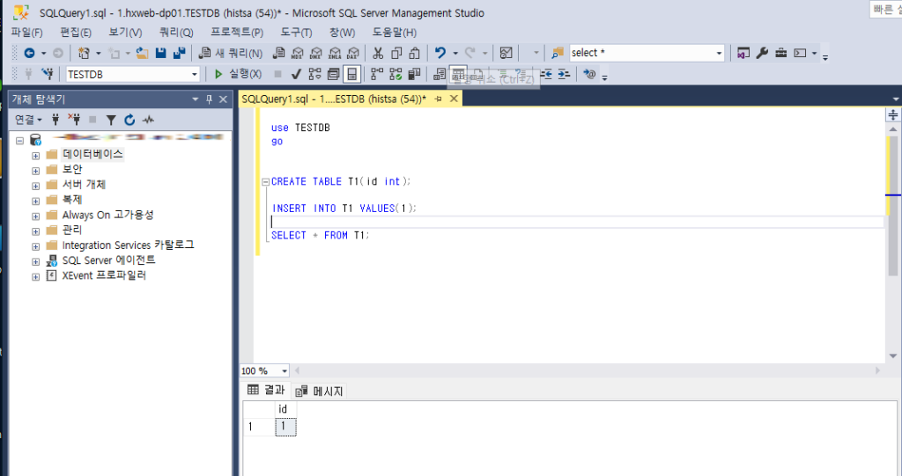This screenshot has height=476, width=902.
Task: Click the Paste clipboard icon
Action: [x=414, y=53]
